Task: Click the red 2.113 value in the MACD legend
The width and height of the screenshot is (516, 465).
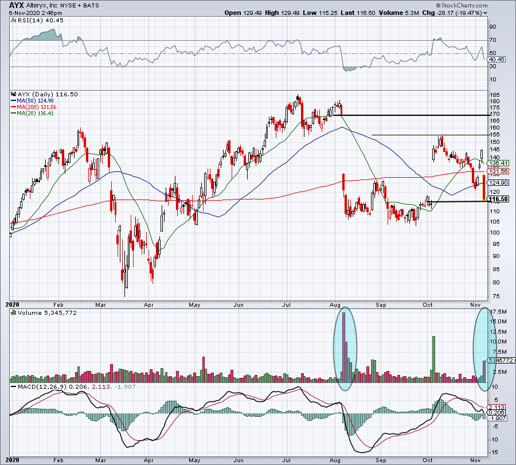Action: click(101, 386)
